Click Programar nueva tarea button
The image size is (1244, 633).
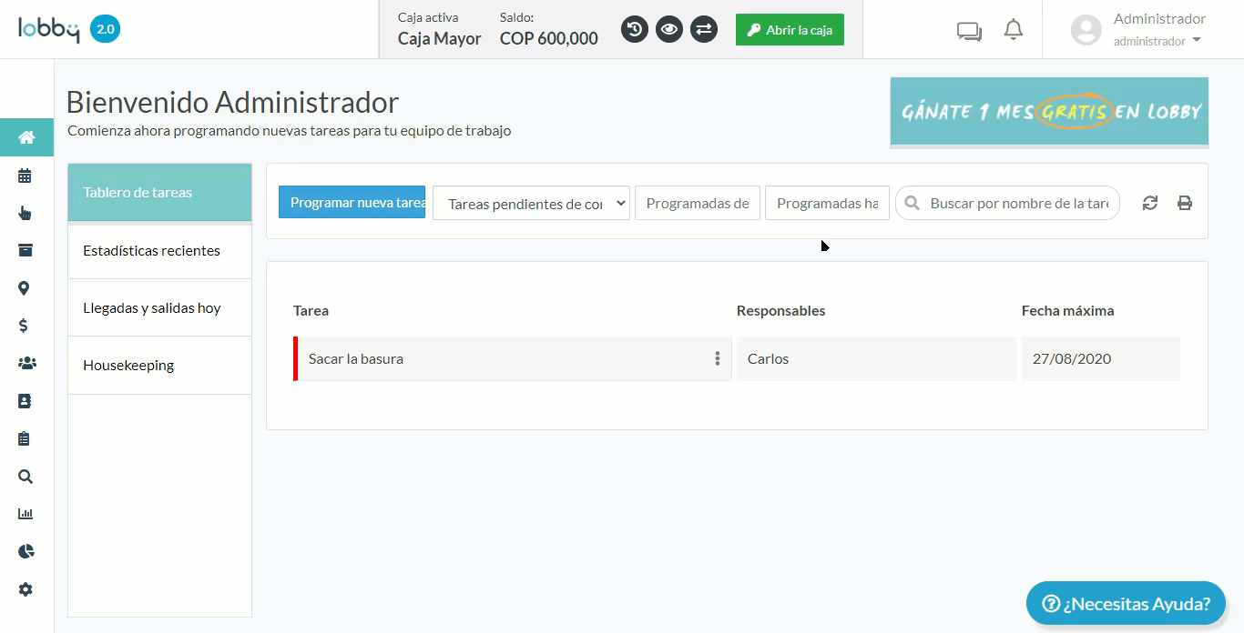coord(352,203)
